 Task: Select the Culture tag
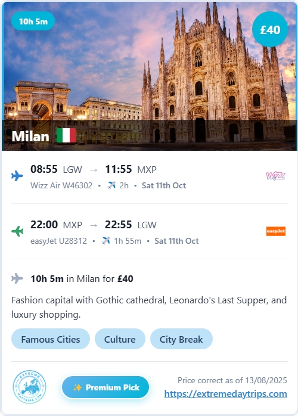pos(120,339)
